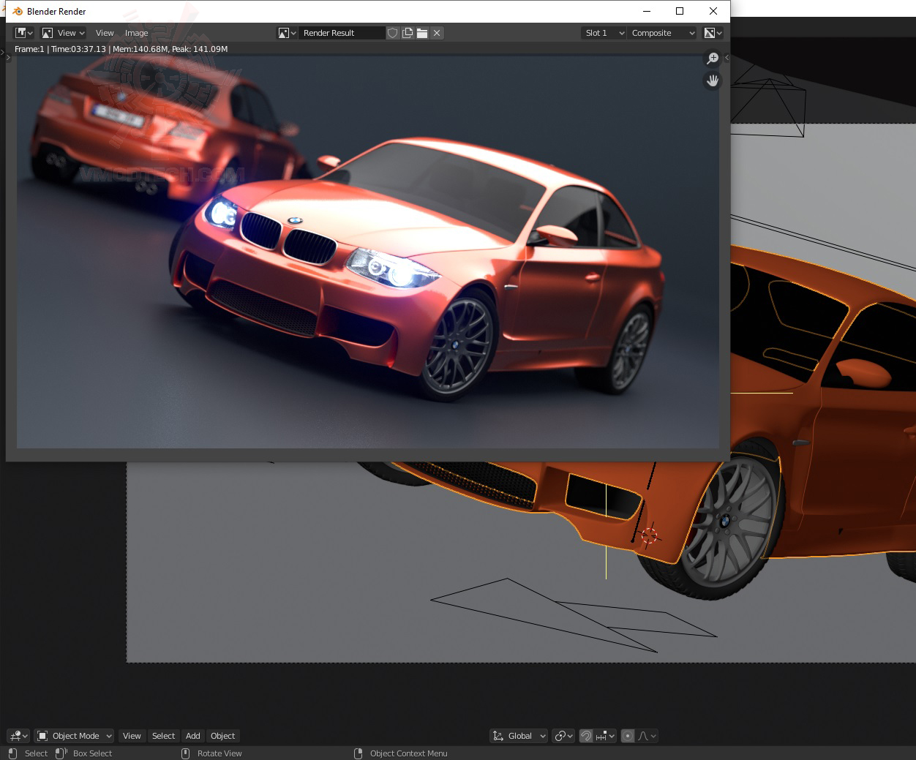Toggle proportional editing button
This screenshot has width=916, height=760.
click(x=627, y=736)
